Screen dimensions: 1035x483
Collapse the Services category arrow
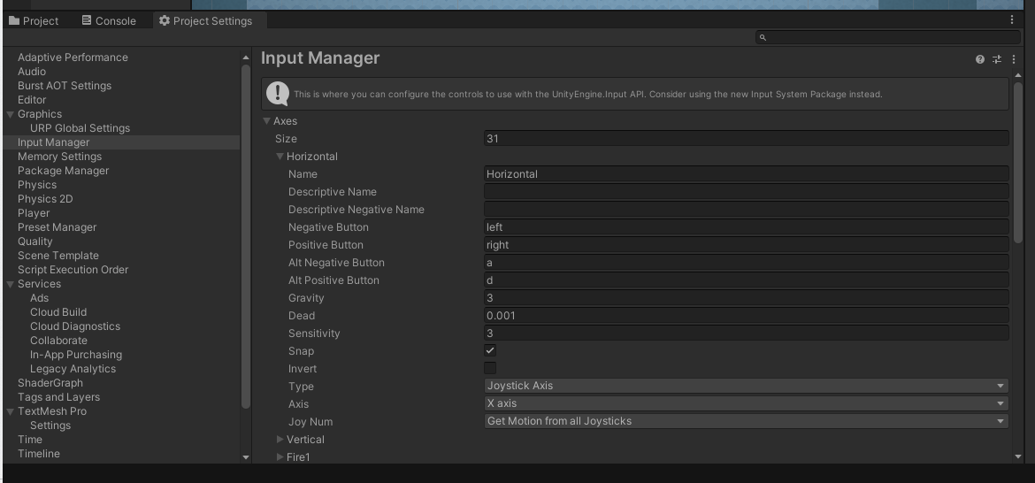coord(10,284)
